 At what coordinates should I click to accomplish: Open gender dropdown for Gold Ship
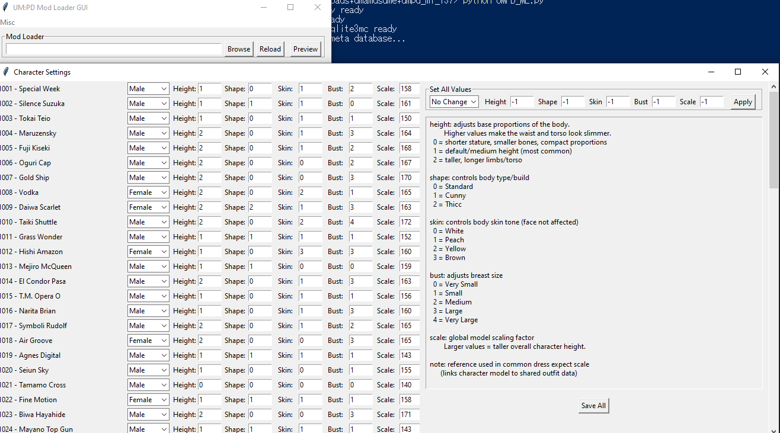click(x=148, y=178)
